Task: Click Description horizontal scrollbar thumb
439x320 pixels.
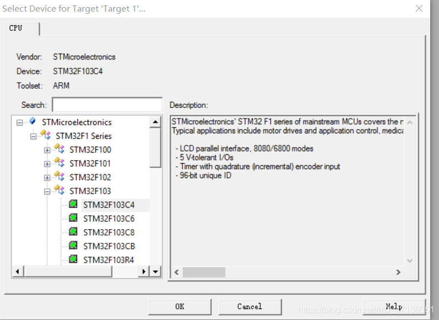Action: click(204, 272)
